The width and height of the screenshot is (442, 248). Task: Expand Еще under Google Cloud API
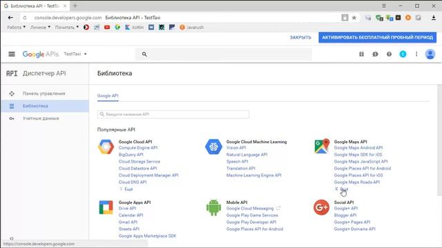(x=126, y=189)
